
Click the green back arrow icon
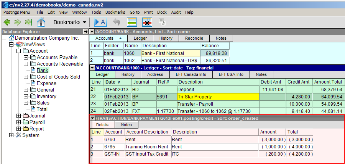[x=7, y=22]
